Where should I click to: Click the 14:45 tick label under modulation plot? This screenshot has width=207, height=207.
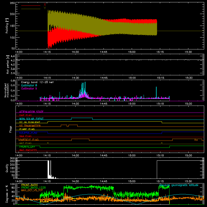[104, 104]
